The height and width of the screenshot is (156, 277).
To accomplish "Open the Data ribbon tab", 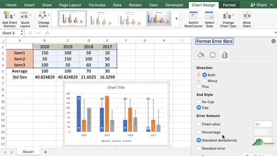I will tap(117, 5).
